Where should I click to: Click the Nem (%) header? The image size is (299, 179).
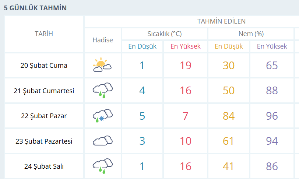pos(251,34)
